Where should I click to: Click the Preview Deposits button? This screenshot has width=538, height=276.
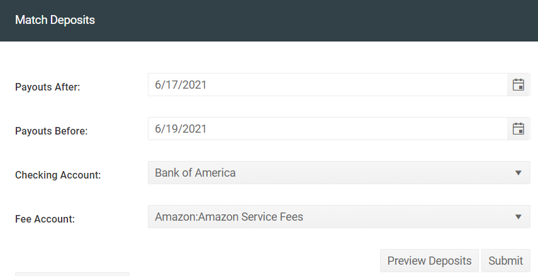coord(429,260)
